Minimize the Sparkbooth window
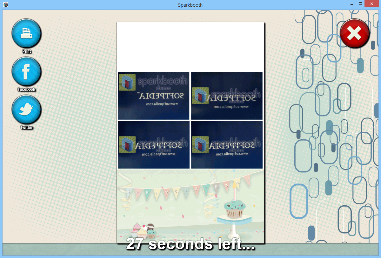The height and width of the screenshot is (258, 381). click(352, 4)
